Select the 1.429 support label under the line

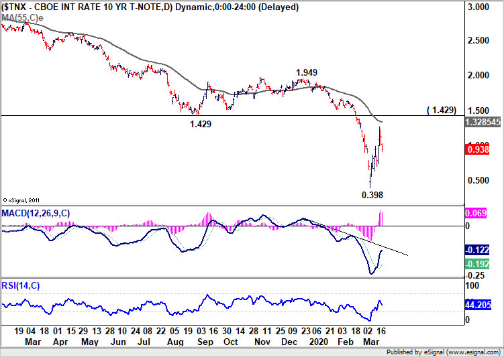[201, 124]
